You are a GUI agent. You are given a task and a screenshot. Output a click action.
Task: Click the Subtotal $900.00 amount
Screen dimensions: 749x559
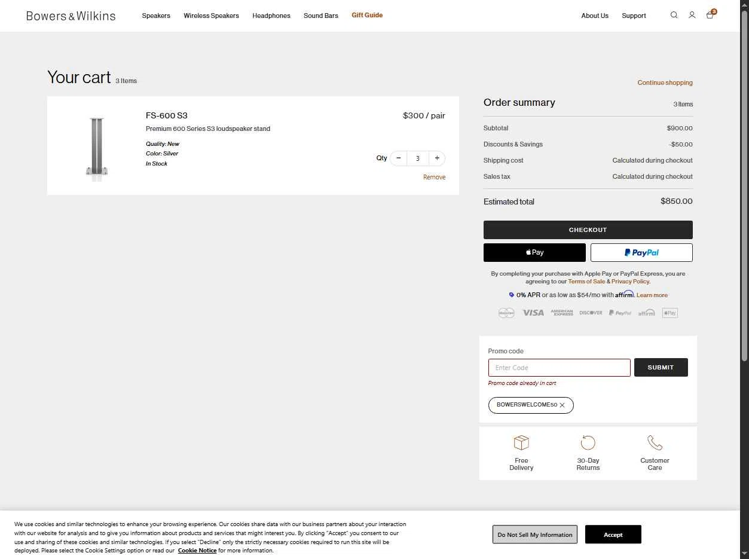pos(680,128)
